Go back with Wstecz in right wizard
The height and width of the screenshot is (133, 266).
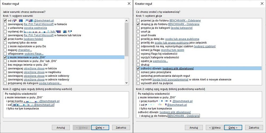pos(215,128)
